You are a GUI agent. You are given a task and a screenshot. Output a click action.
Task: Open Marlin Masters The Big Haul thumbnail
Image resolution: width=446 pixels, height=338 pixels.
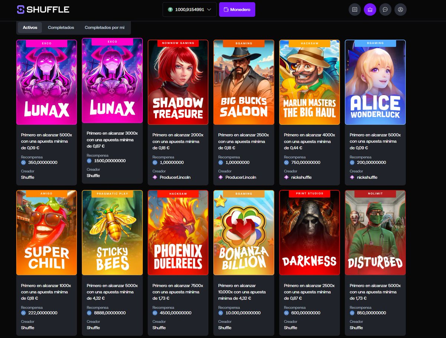(x=310, y=82)
